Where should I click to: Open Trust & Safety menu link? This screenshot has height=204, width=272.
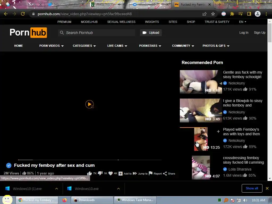[217, 22]
